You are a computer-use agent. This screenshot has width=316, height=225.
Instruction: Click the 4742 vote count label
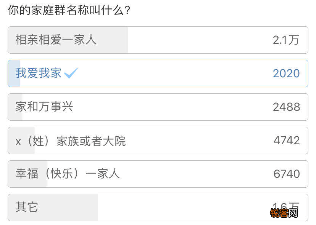pyautogui.click(x=286, y=140)
